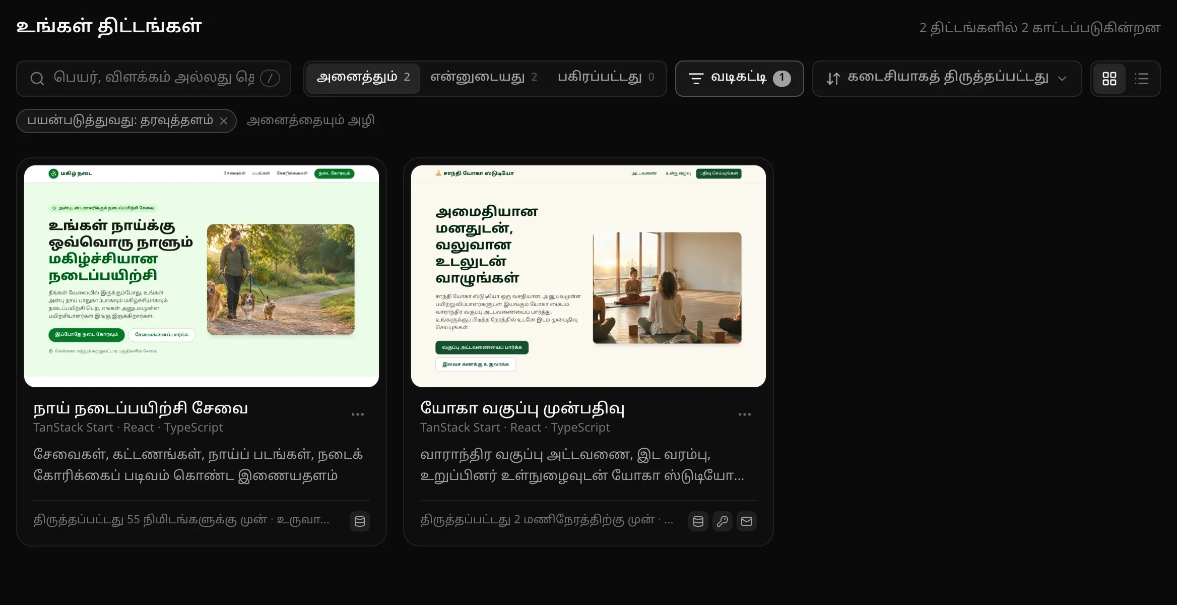Click the சேவைகள், கட்டணங்கள் description on dog card
The height and width of the screenshot is (605, 1177).
click(198, 465)
